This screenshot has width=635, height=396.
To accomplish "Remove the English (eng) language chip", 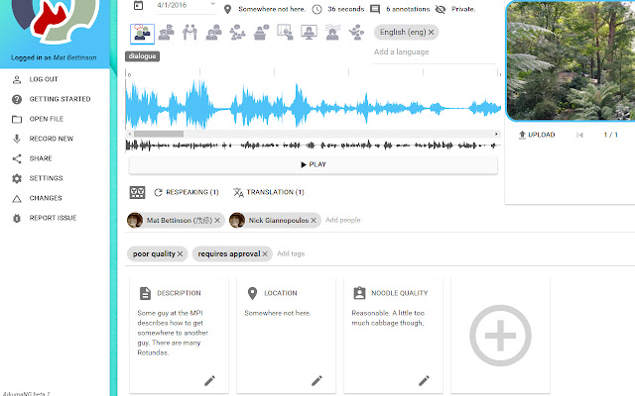I will (x=432, y=32).
